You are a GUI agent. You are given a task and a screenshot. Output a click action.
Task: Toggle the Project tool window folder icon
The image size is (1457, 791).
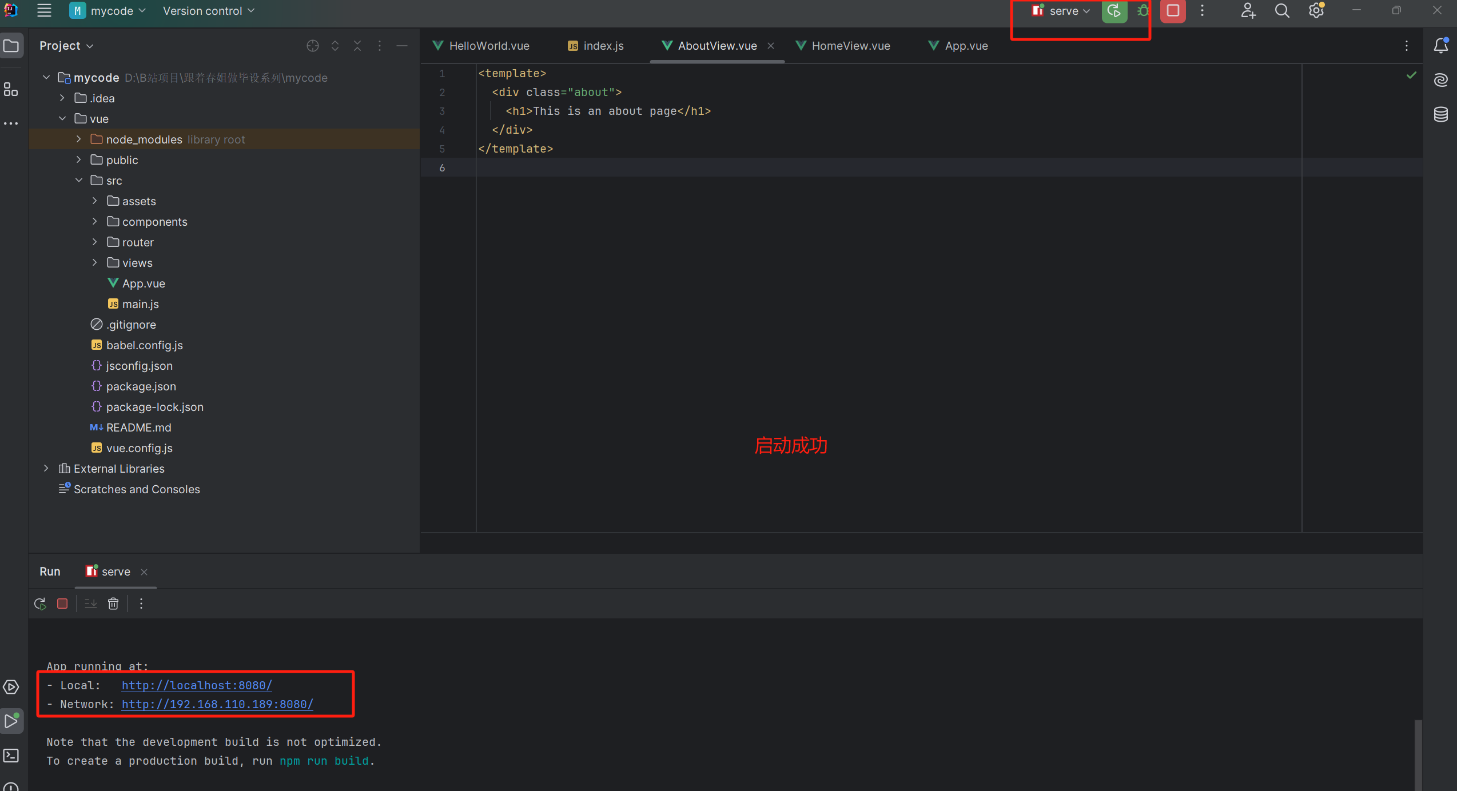coord(11,46)
